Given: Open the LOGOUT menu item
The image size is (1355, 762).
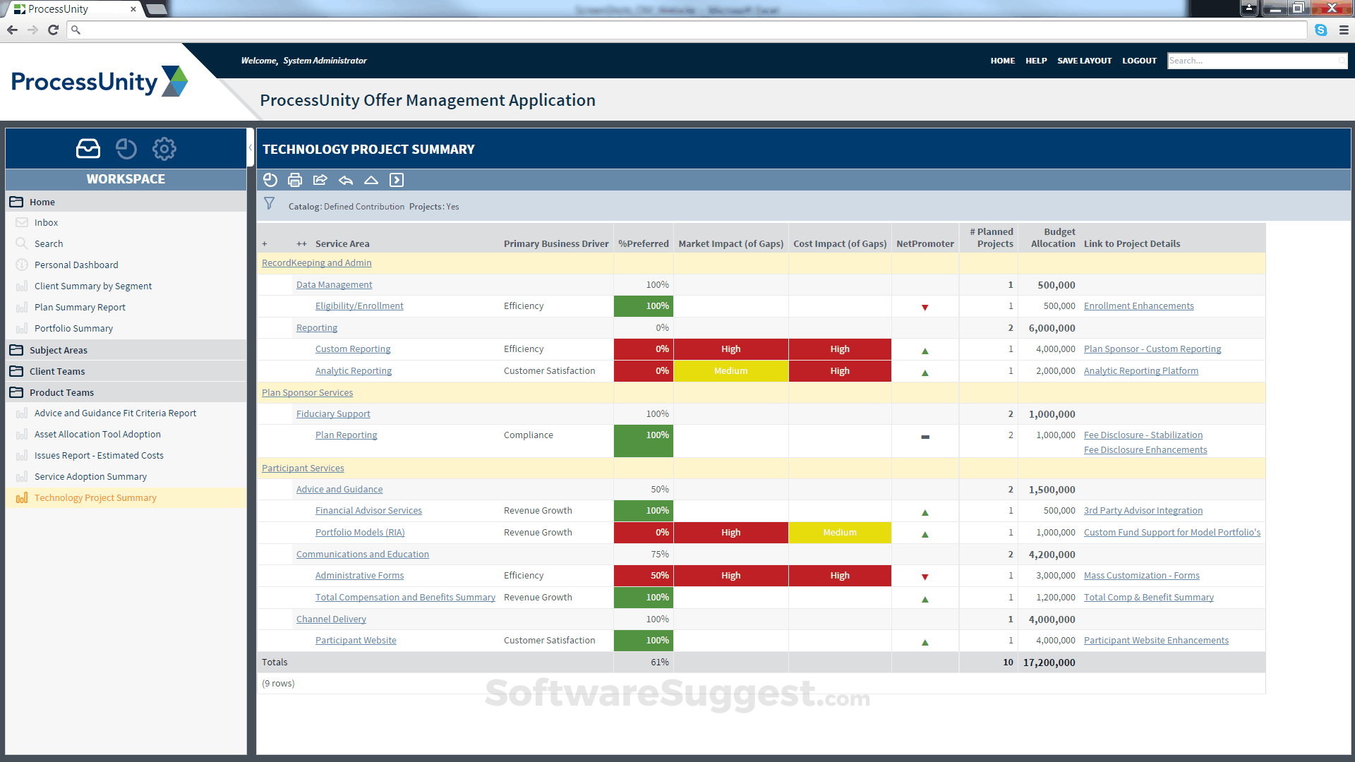Looking at the screenshot, I should click(x=1139, y=61).
